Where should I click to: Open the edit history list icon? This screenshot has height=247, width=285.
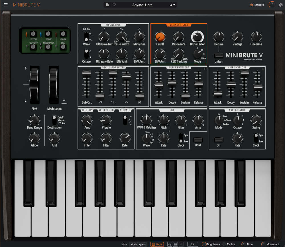tap(175, 244)
